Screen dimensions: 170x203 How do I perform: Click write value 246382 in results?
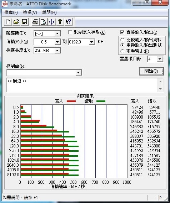137,127
